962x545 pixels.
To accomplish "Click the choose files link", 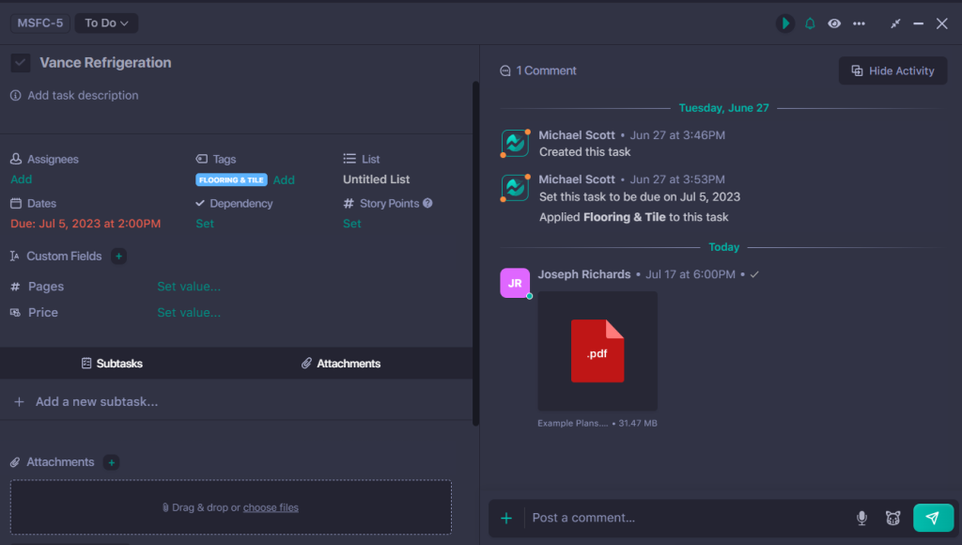I will click(x=271, y=507).
